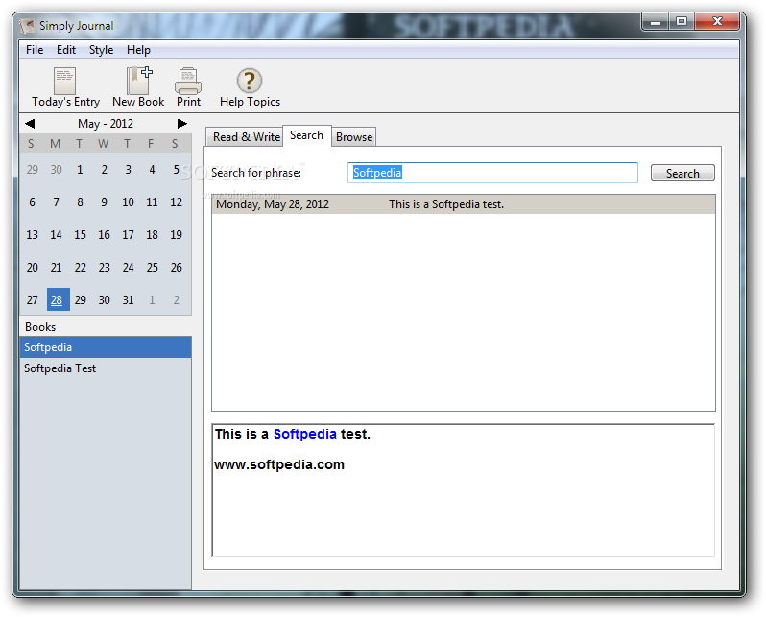This screenshot has width=766, height=617.
Task: Open the Style menu
Action: coord(101,50)
